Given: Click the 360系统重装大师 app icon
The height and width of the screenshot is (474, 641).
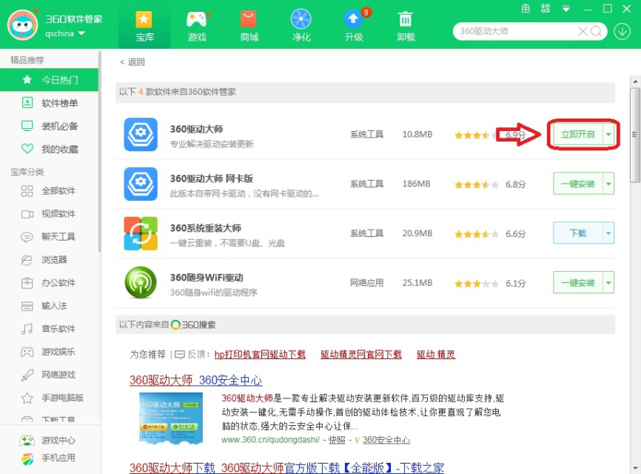Looking at the screenshot, I should pyautogui.click(x=141, y=233).
